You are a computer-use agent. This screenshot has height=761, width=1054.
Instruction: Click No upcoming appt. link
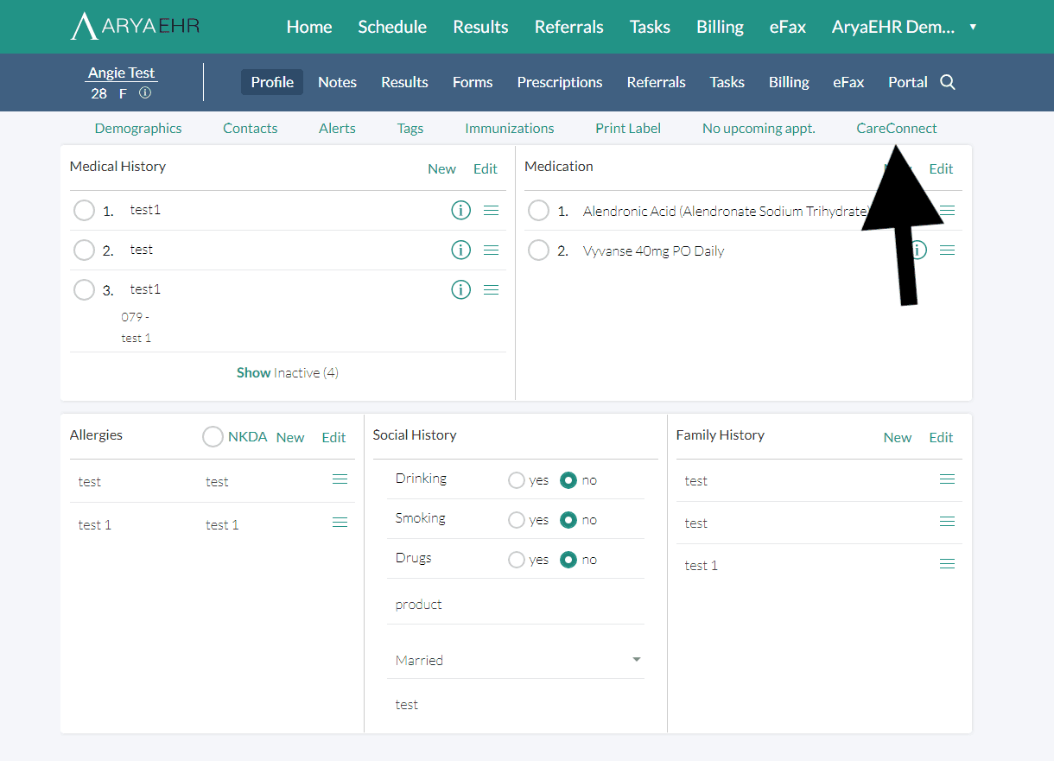click(759, 128)
